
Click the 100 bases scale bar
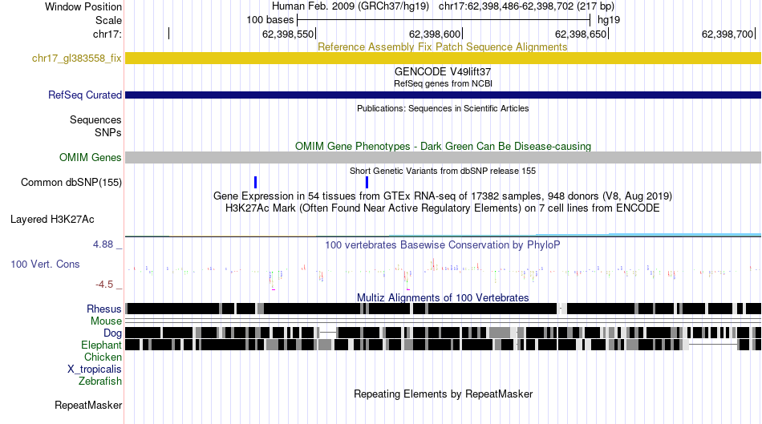(x=444, y=20)
